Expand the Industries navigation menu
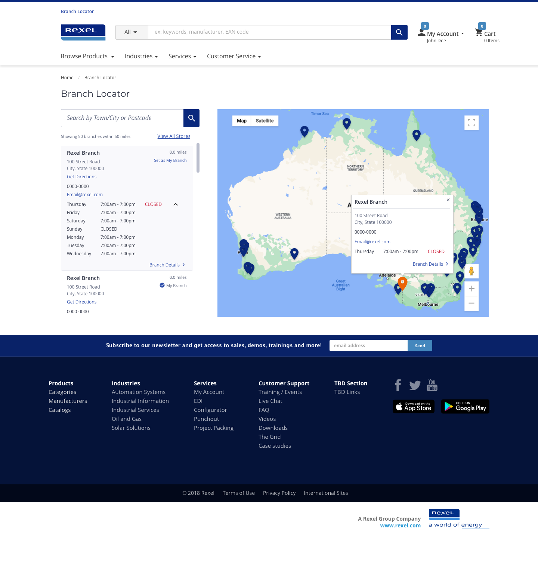 click(x=141, y=56)
